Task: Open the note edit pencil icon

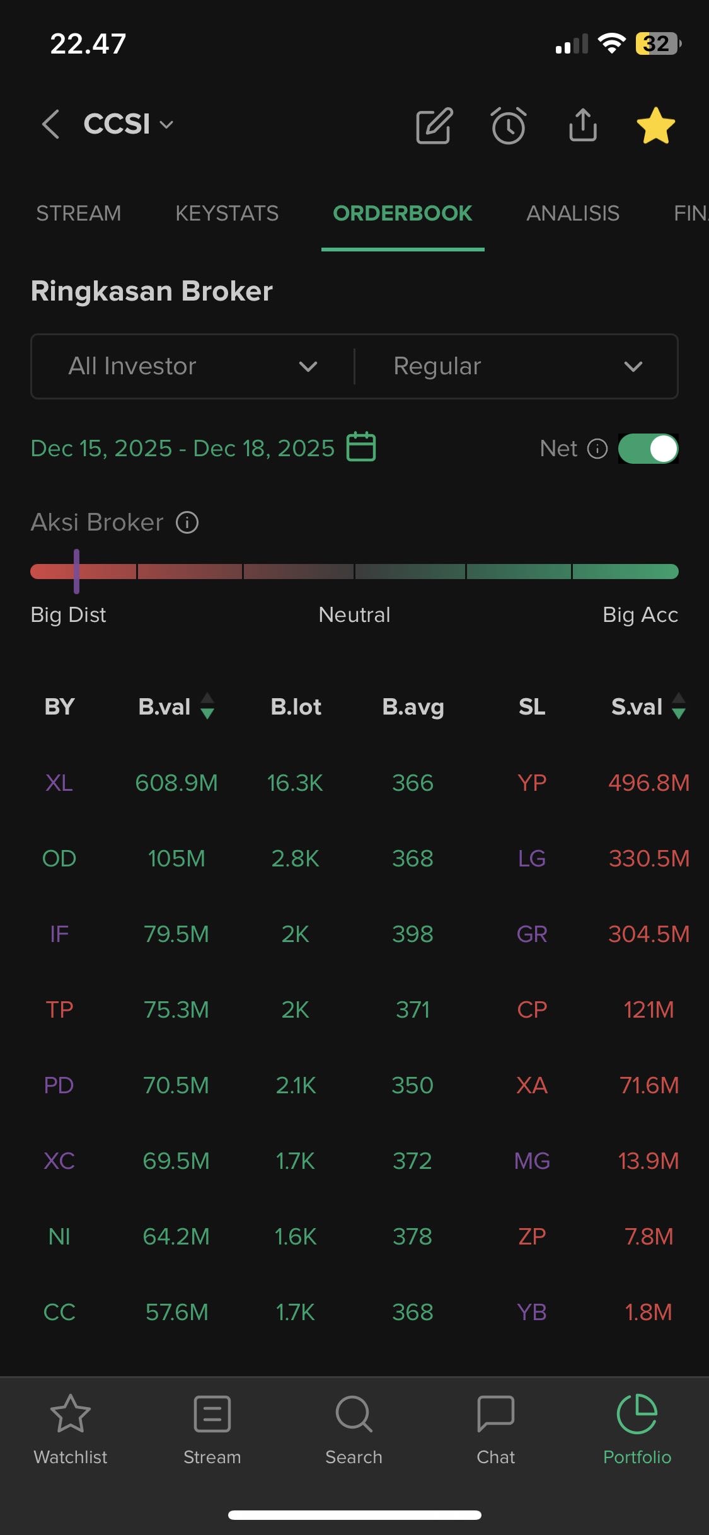Action: [x=434, y=125]
